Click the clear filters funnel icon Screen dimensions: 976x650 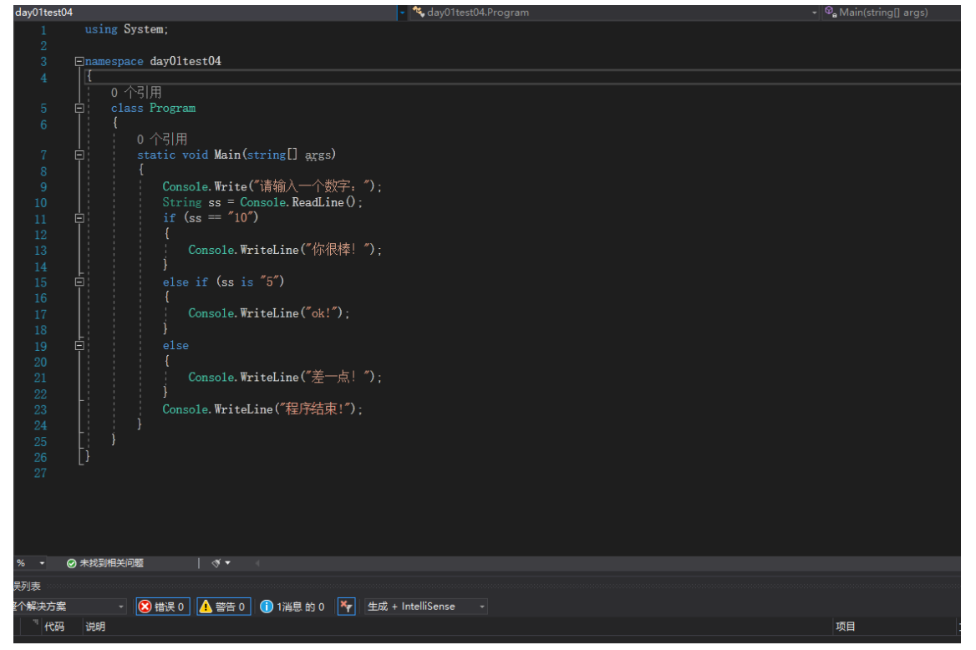(346, 607)
